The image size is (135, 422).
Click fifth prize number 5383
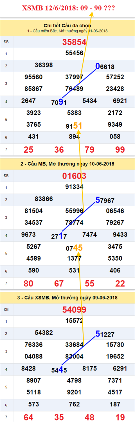[74, 113]
